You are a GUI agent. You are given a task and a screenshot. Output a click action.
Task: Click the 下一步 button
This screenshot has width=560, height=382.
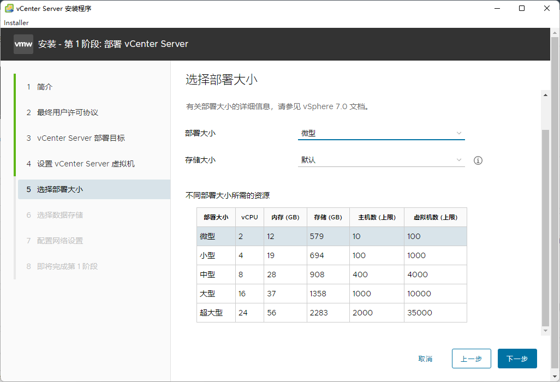pyautogui.click(x=517, y=359)
